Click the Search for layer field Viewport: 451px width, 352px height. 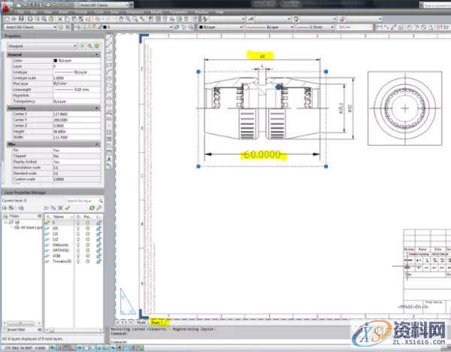pos(84,202)
